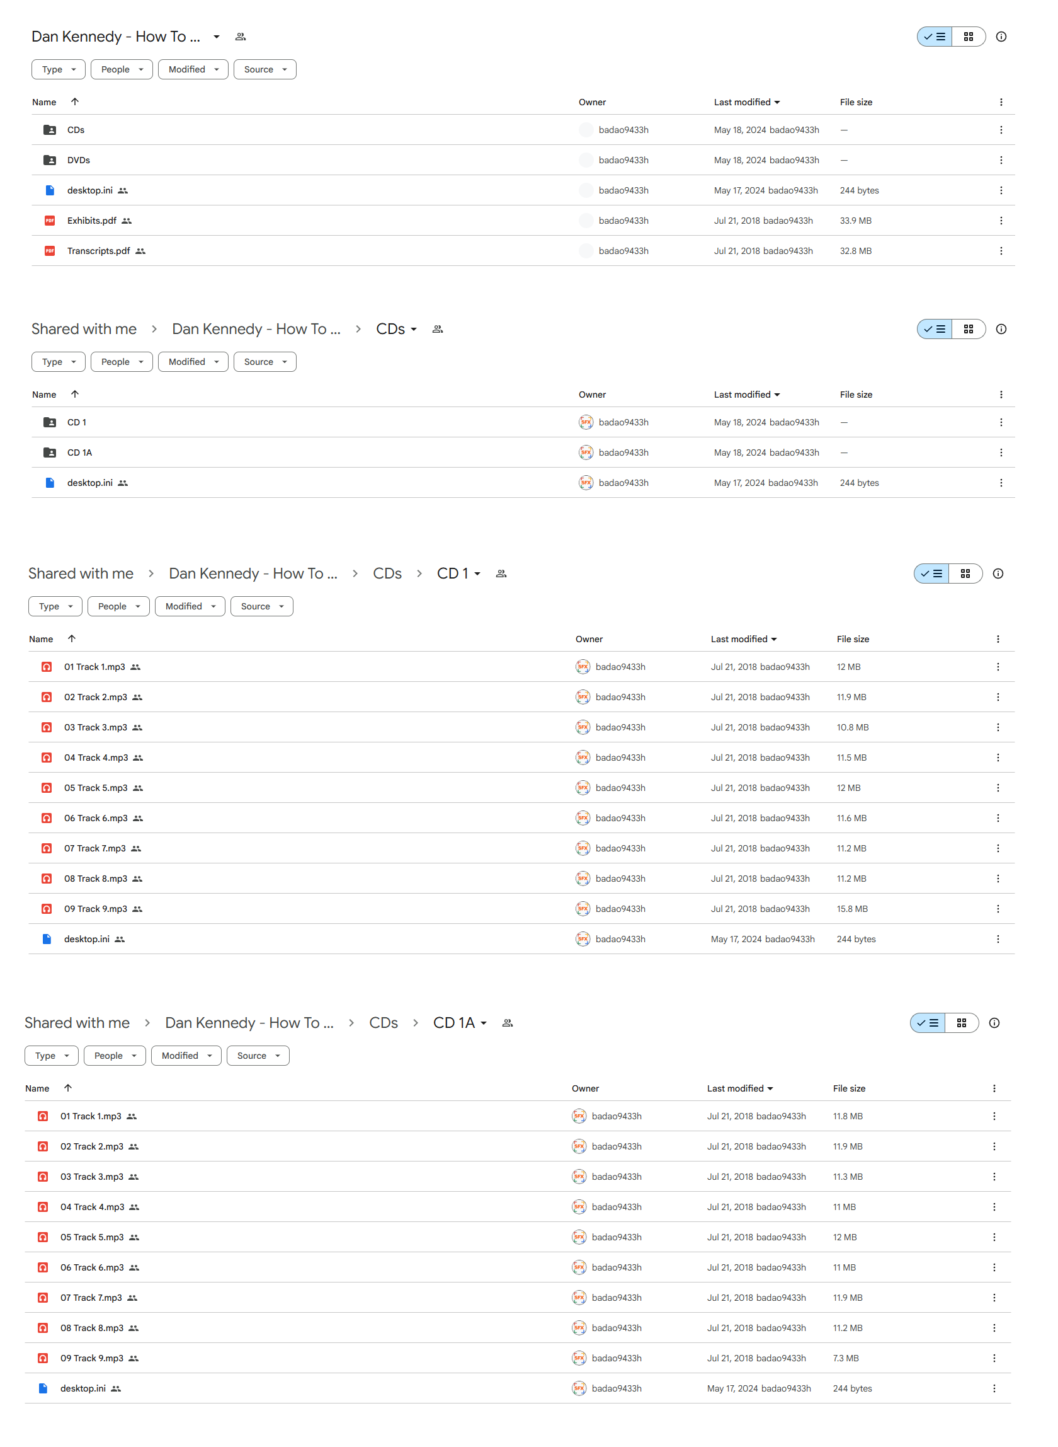
Task: Open Type filter dropdown in top panel
Action: (59, 69)
